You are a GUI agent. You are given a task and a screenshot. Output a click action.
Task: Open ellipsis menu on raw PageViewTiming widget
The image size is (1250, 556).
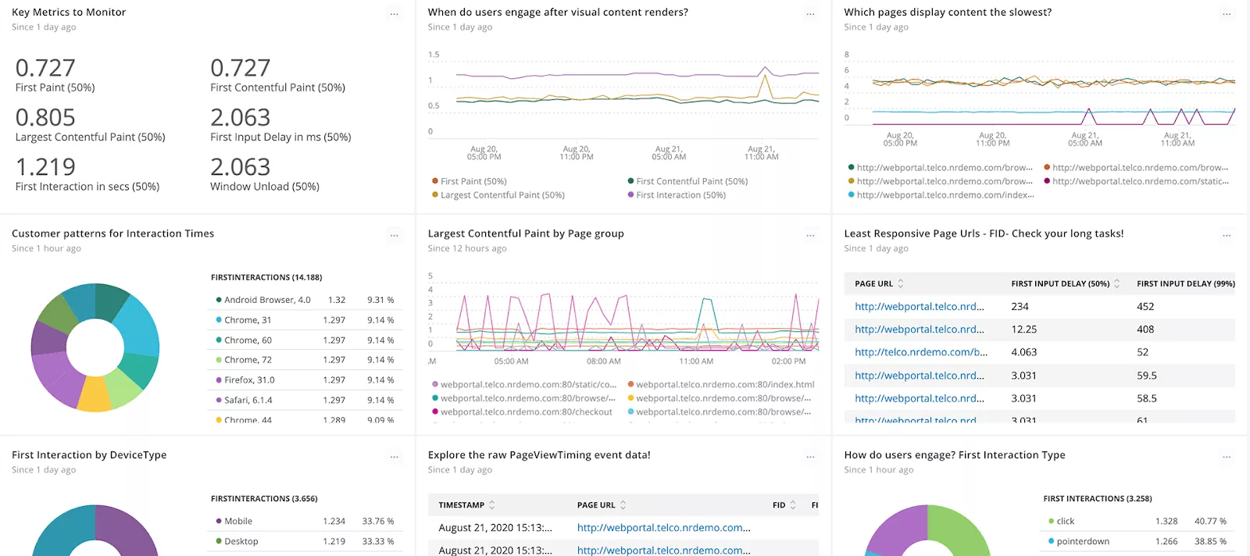(x=810, y=456)
